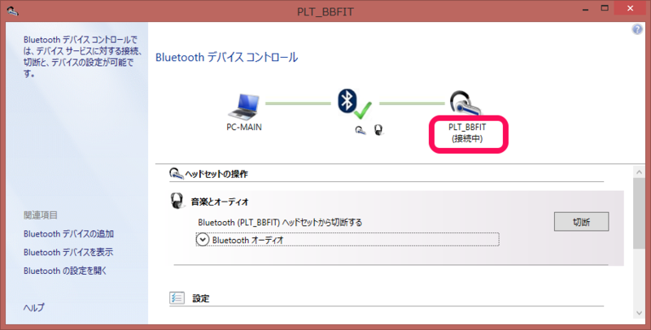Open Bluetooth の設定を開く link
This screenshot has height=330, width=651.
[x=65, y=271]
